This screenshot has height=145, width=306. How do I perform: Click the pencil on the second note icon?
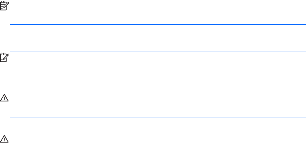click(6, 57)
